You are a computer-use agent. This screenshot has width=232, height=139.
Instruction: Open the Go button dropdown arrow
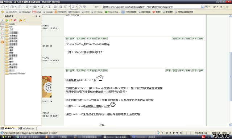tap(209, 7)
